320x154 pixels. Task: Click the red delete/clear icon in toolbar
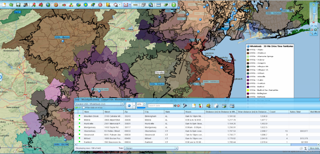[x=100, y=5]
